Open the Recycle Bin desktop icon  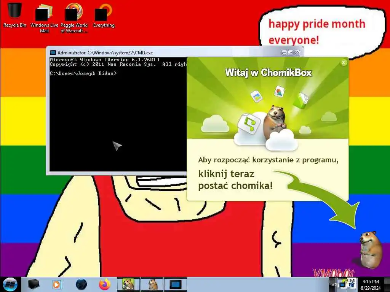15,15
